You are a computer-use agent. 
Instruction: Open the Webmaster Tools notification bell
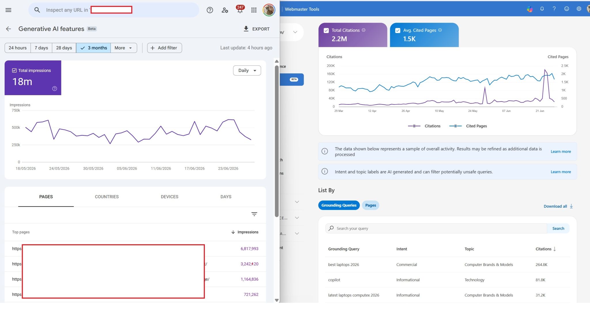pyautogui.click(x=542, y=9)
